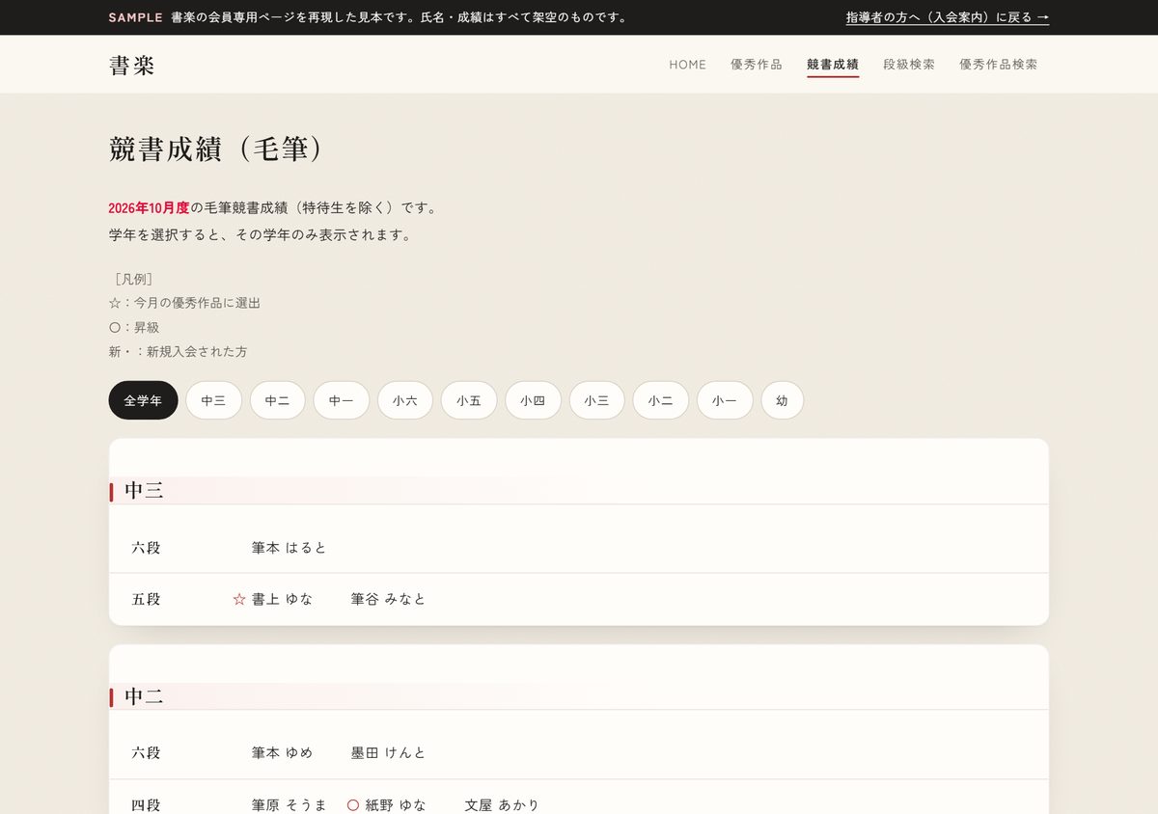The height and width of the screenshot is (814, 1158).
Task: Select the 全学年 grade filter
Action: (143, 400)
